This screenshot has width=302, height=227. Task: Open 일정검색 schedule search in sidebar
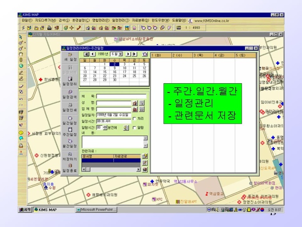click(70, 92)
